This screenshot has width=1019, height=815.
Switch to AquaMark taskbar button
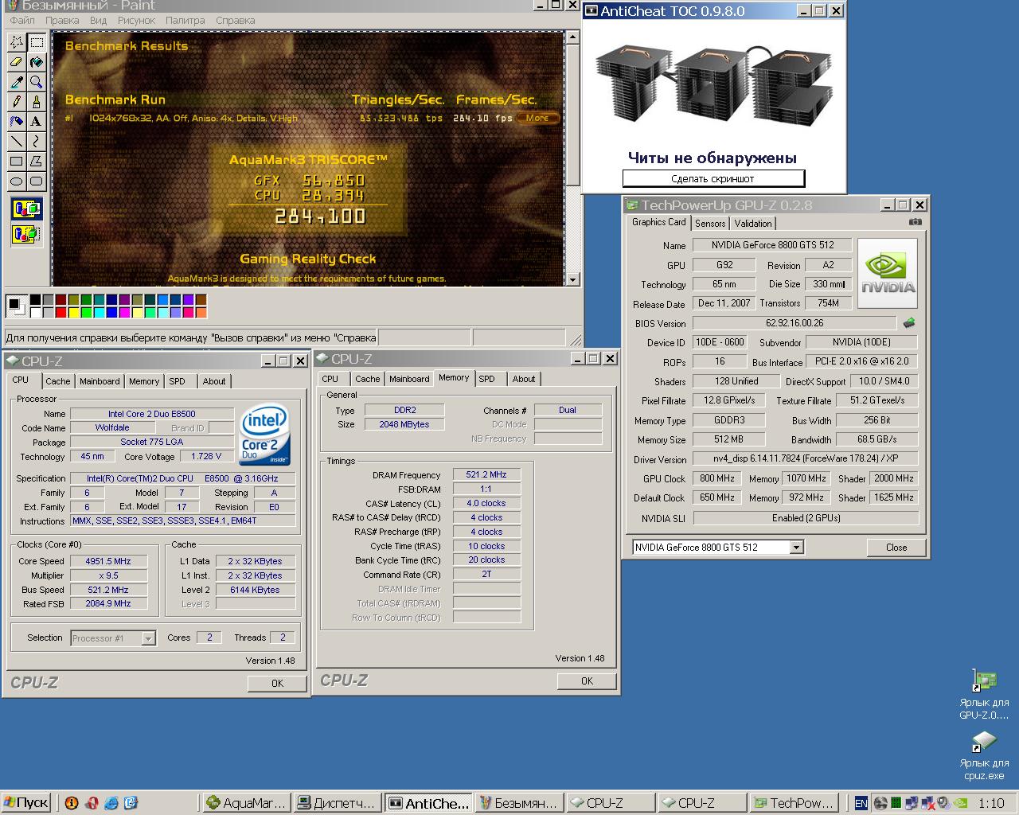(245, 803)
